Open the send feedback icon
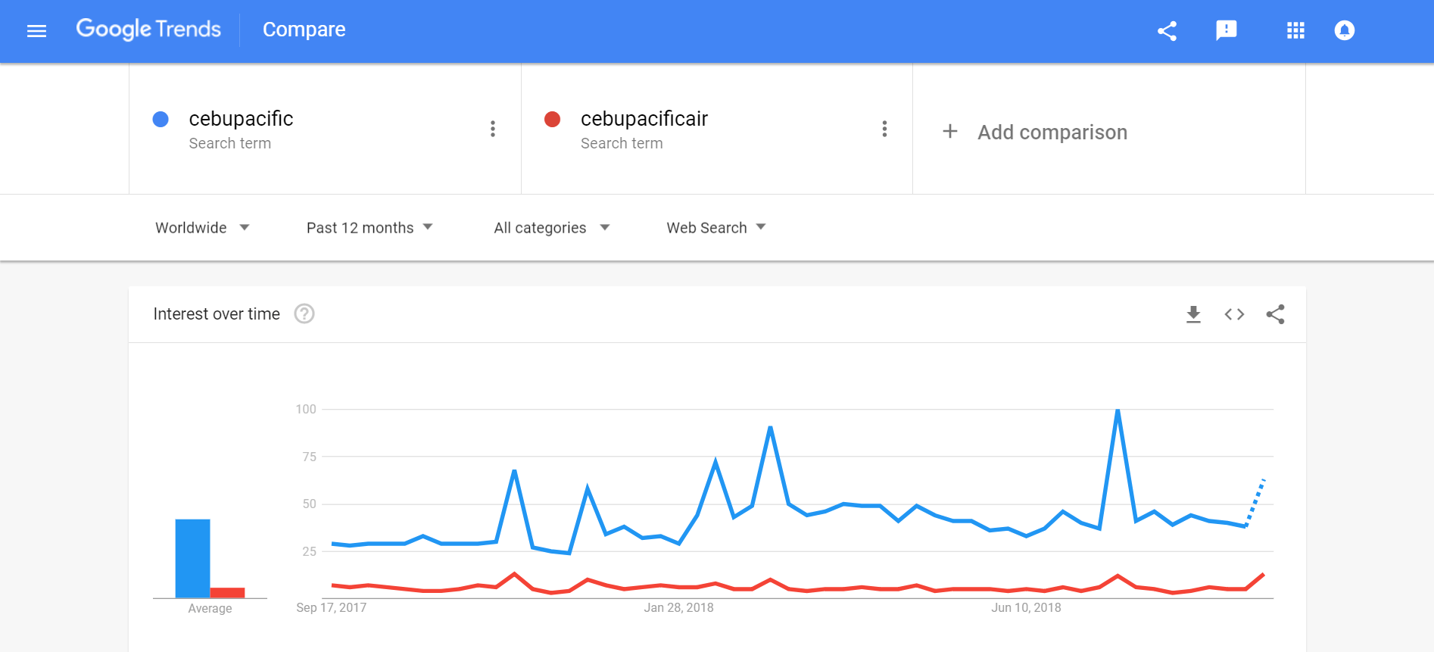 [x=1226, y=30]
